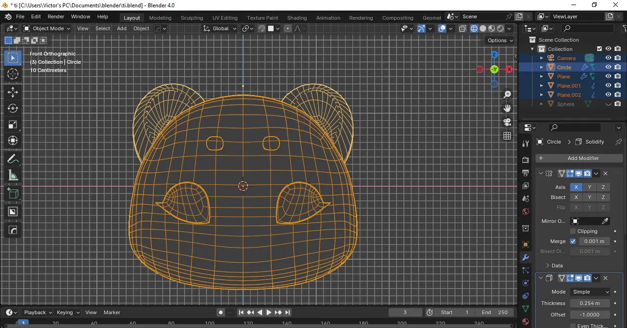The height and width of the screenshot is (328, 627).
Task: Select the Scale tool
Action: pos(13,124)
